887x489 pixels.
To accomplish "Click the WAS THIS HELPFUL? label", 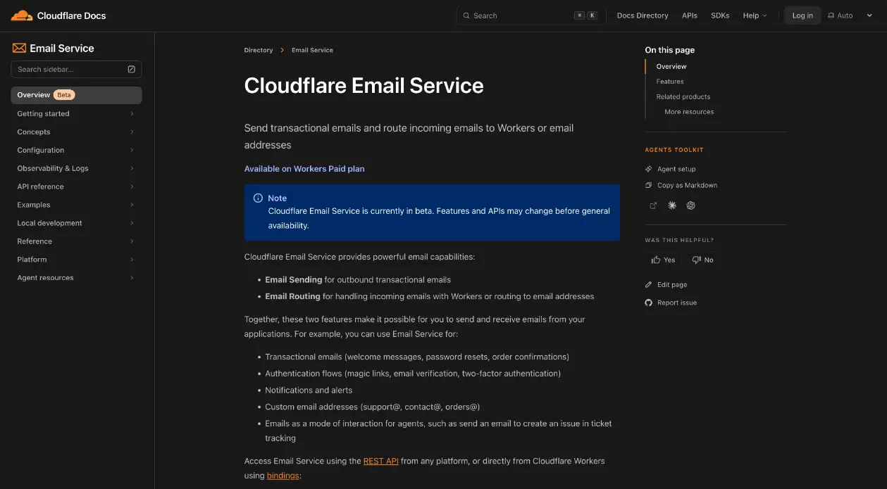I will coord(679,241).
